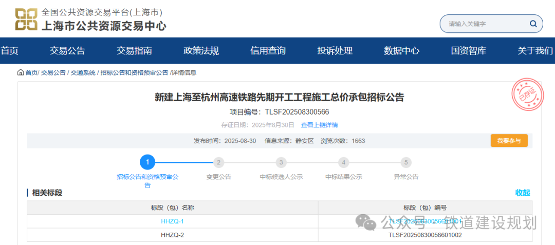Click the Shanghai trading center logo

pos(26,19)
